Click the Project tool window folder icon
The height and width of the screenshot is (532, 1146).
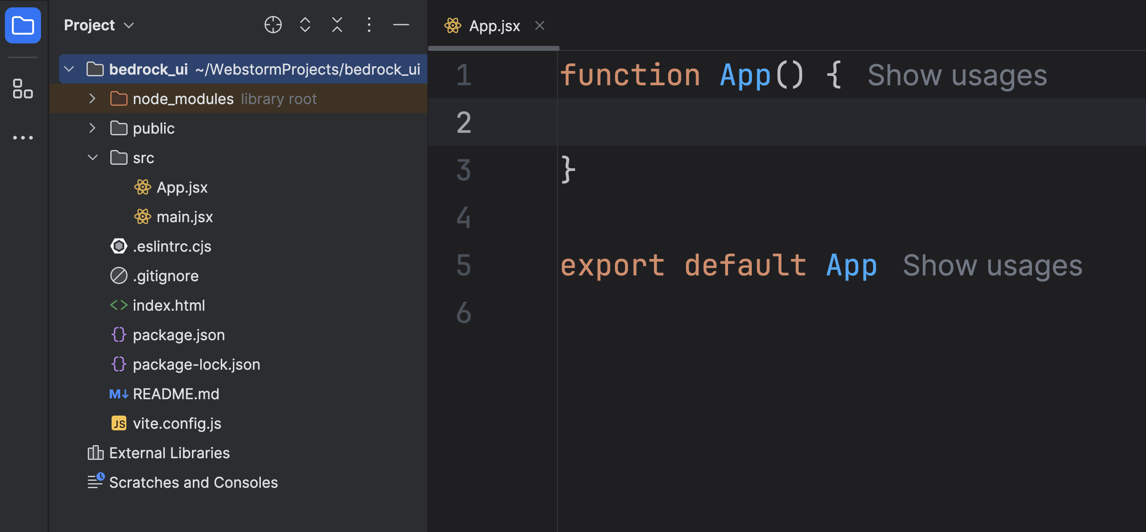(x=23, y=25)
